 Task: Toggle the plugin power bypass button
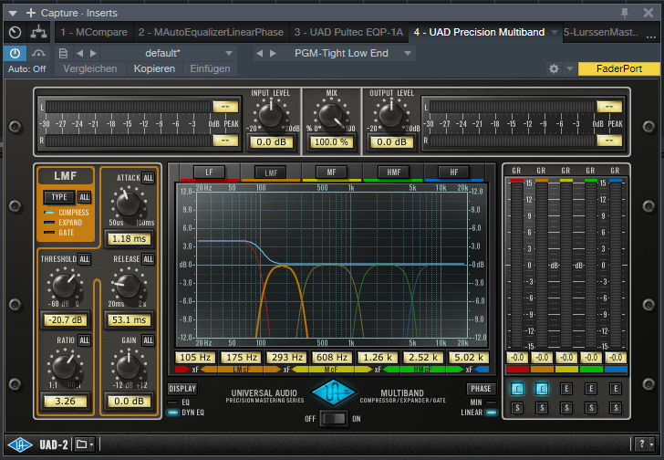[x=15, y=53]
